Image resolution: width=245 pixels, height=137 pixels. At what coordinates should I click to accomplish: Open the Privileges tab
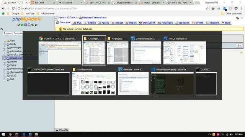(x=165, y=23)
